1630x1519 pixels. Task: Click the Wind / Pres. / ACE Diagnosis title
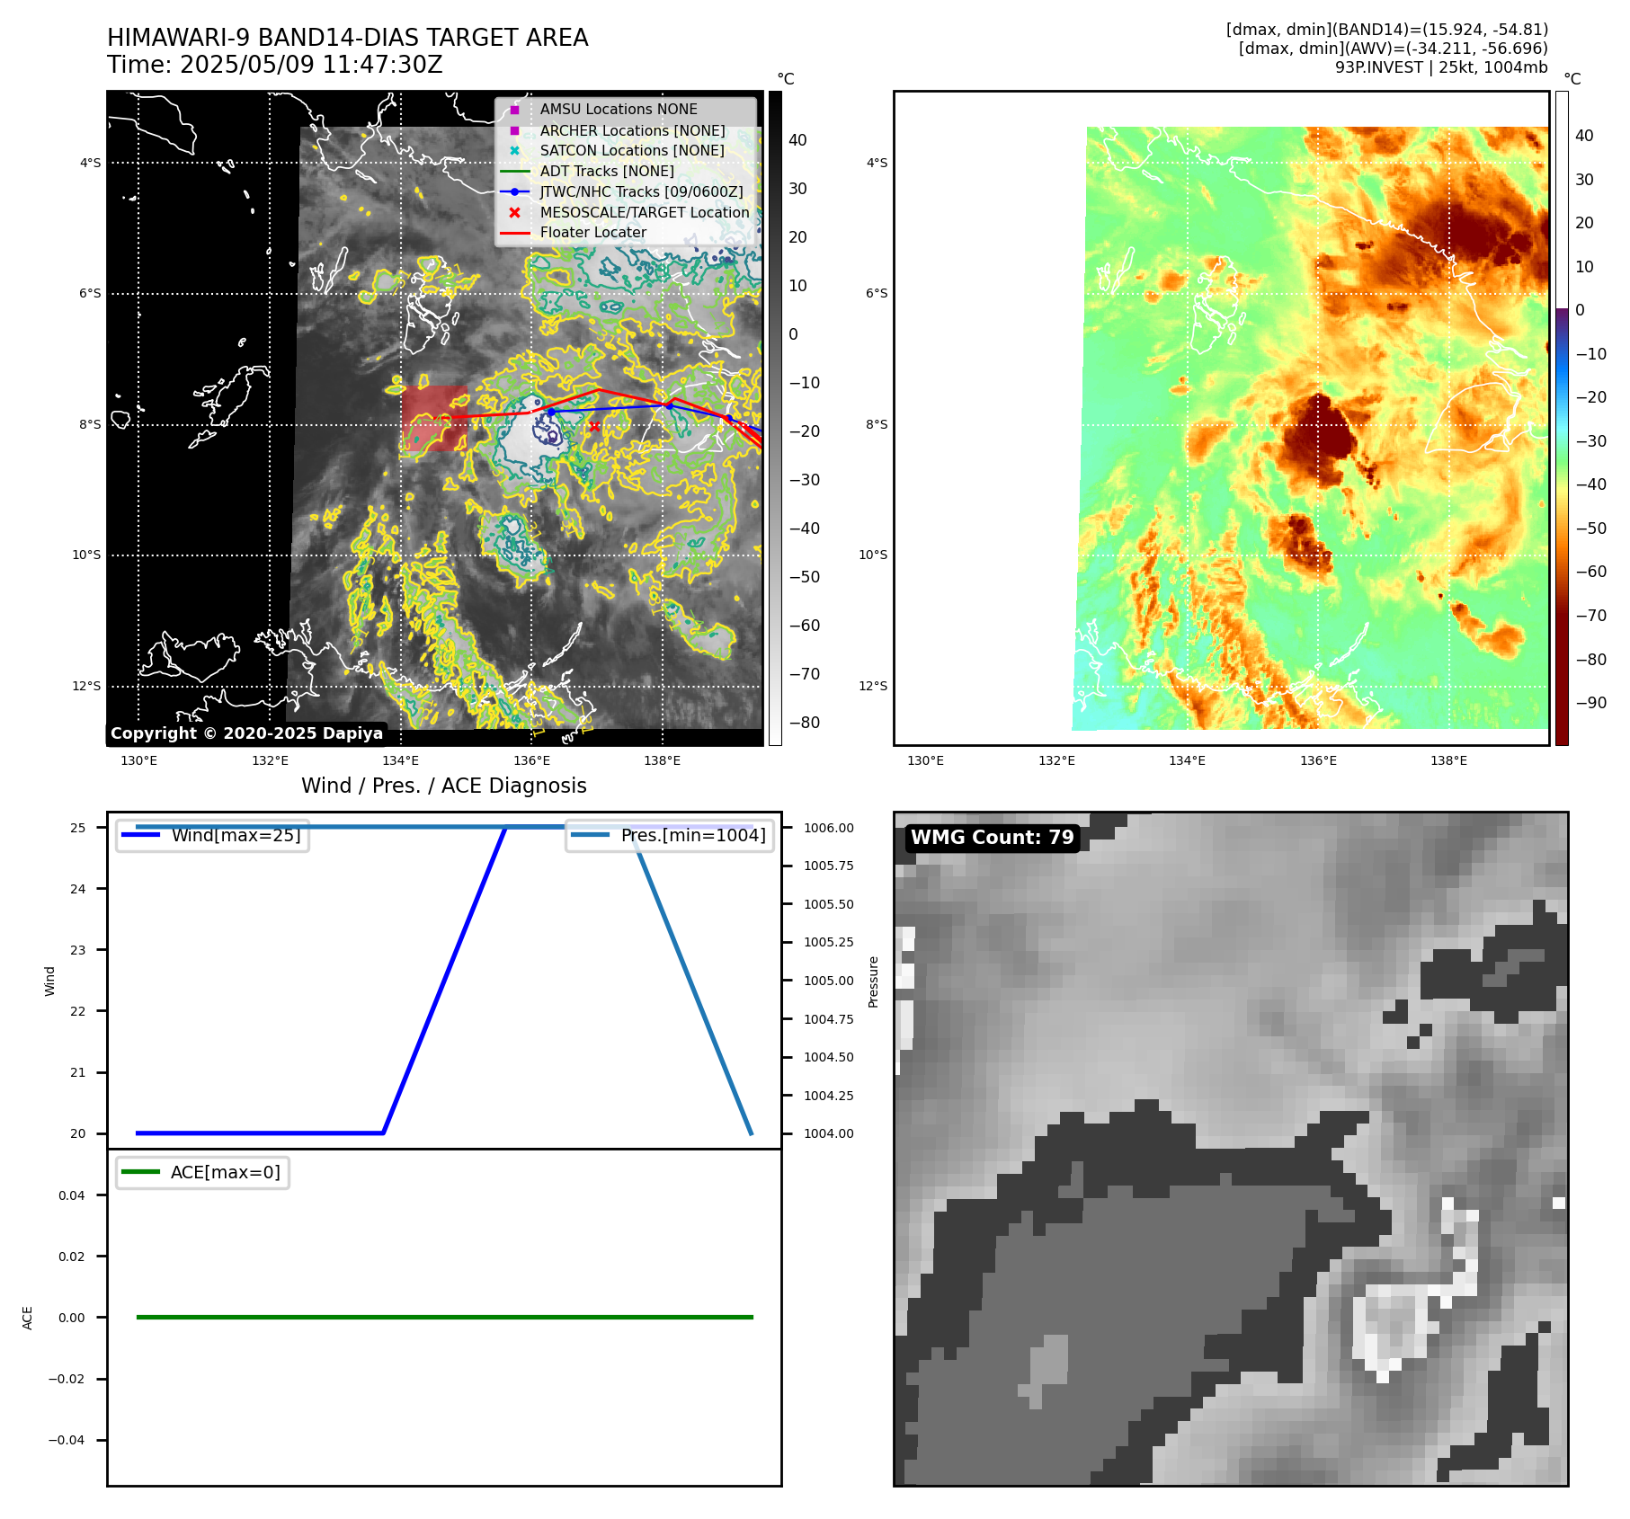pyautogui.click(x=444, y=786)
